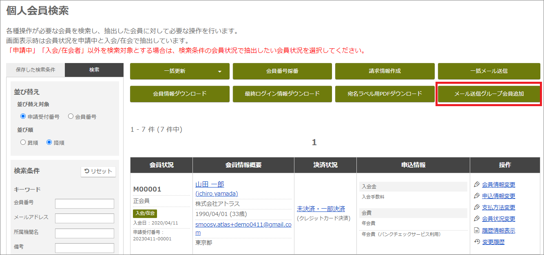Click the (クレジットカード決済) text
The height and width of the screenshot is (255, 544).
pos(323,218)
